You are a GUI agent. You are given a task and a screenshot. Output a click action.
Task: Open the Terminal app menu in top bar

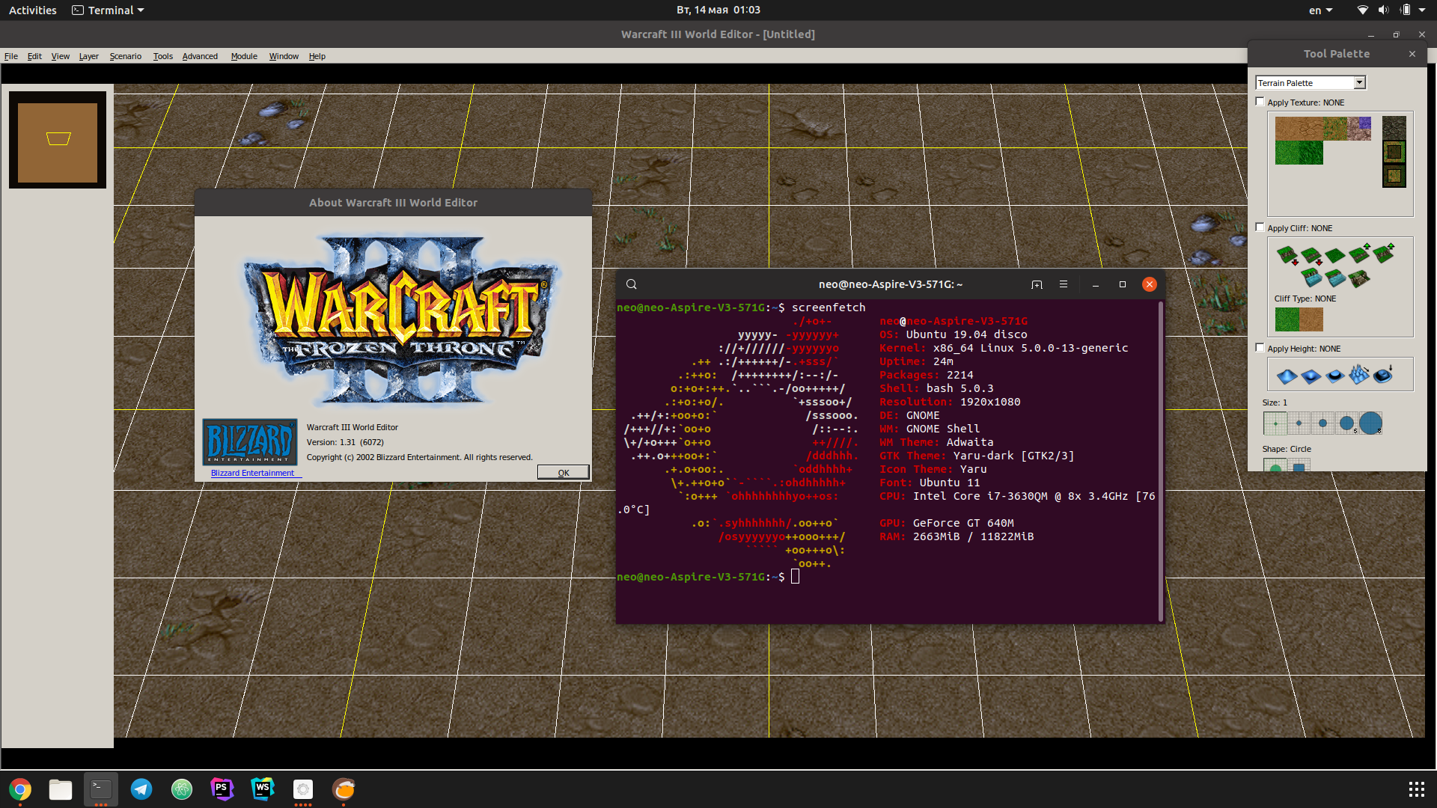(108, 10)
